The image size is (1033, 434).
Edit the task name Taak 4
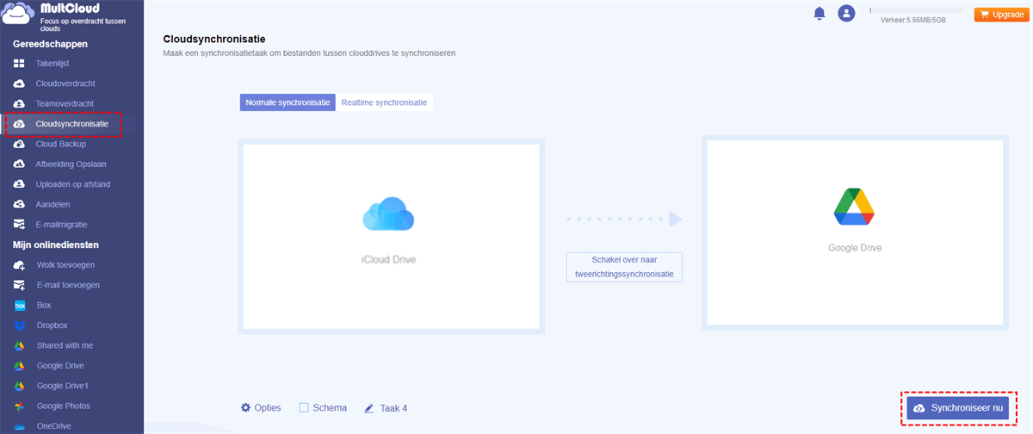(x=393, y=408)
